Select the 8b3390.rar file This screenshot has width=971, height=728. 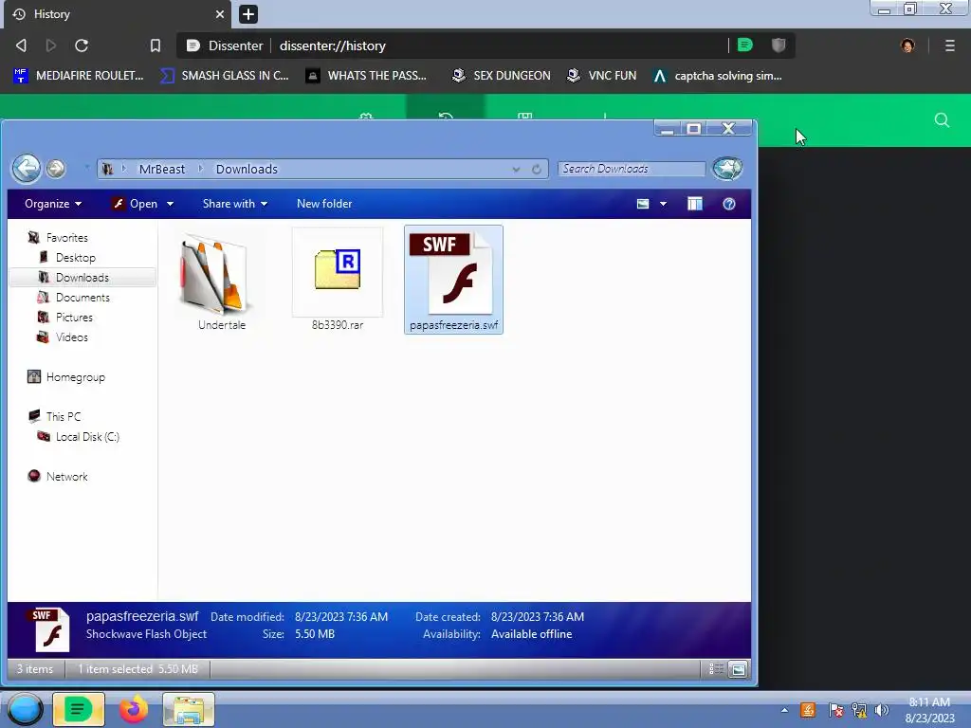[338, 280]
